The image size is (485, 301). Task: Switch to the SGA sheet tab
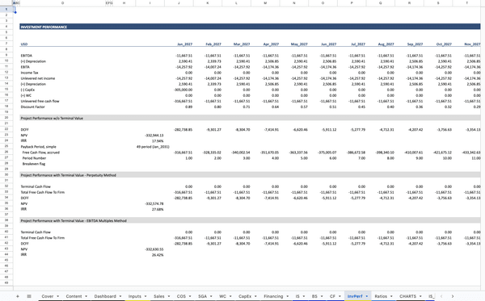202,296
